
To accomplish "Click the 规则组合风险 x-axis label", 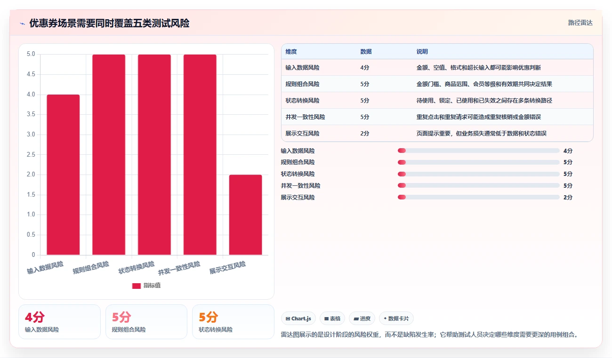I will click(x=91, y=268).
